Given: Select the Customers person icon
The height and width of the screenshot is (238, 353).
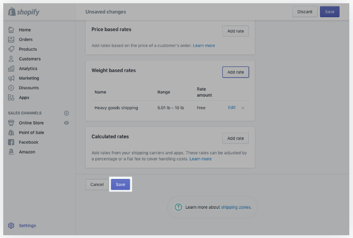Looking at the screenshot, I should click(11, 59).
